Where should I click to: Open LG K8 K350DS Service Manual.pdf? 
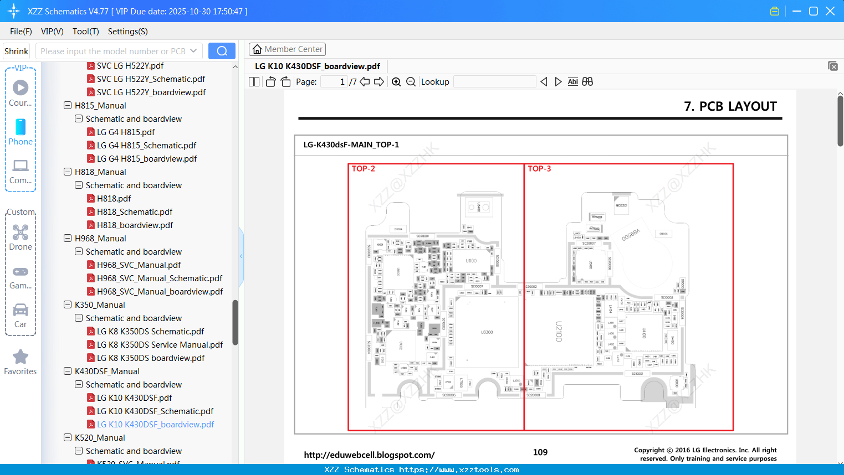point(160,344)
